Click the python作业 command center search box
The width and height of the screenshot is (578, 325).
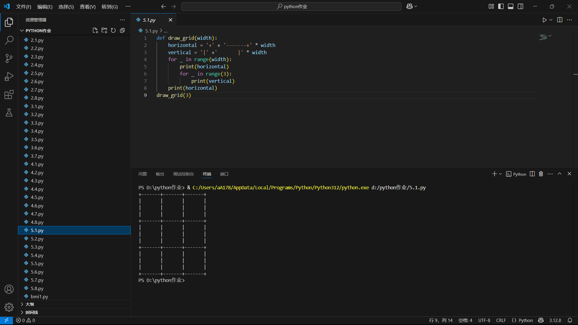pyautogui.click(x=291, y=6)
